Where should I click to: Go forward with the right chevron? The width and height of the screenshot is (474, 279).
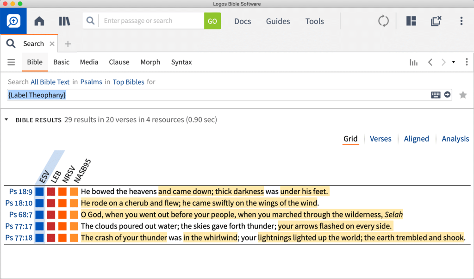pos(443,62)
